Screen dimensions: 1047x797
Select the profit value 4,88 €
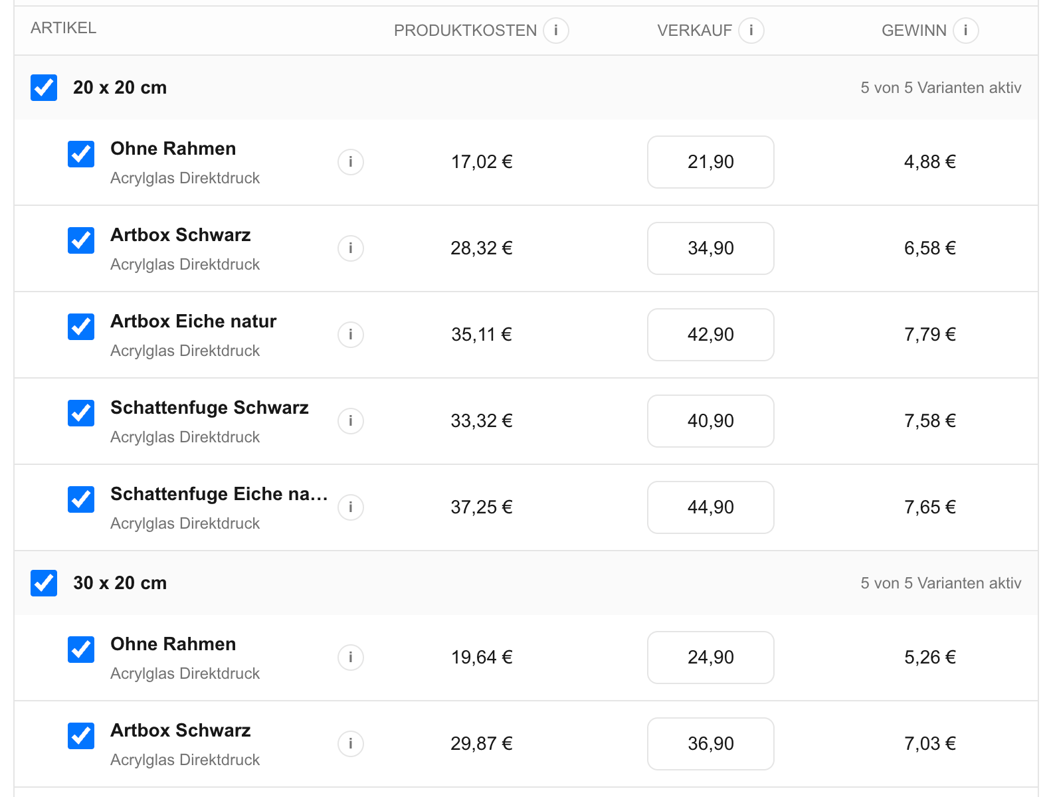(x=930, y=162)
